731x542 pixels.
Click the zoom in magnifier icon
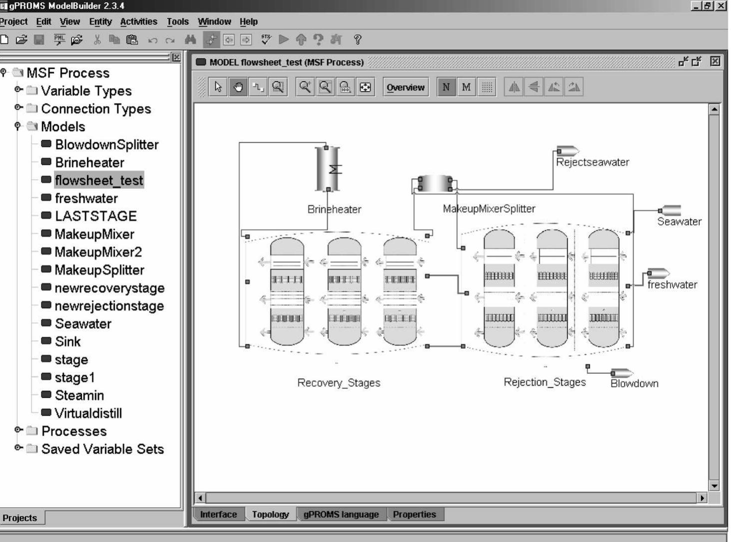pyautogui.click(x=305, y=87)
